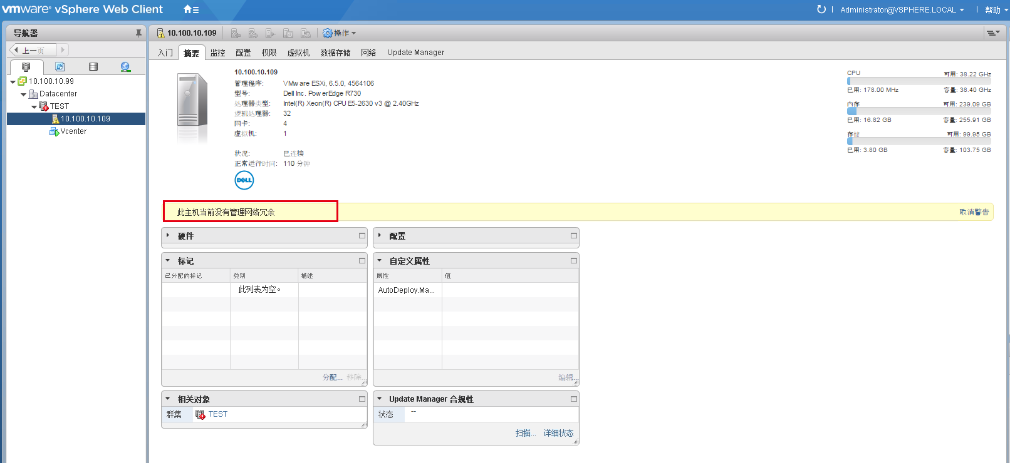Switch to the Update Manager tab
The width and height of the screenshot is (1010, 463).
pyautogui.click(x=416, y=53)
